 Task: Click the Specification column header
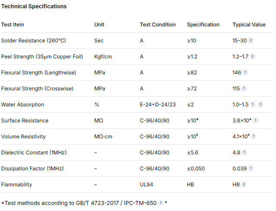tap(203, 25)
